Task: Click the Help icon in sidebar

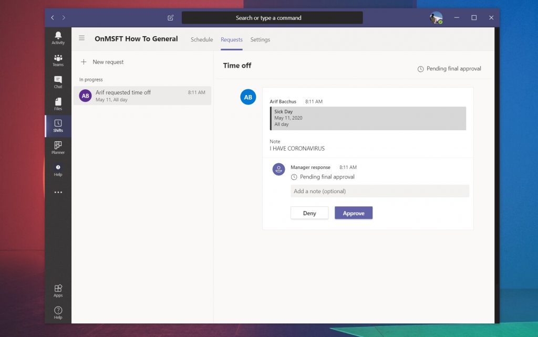Action: (58, 170)
